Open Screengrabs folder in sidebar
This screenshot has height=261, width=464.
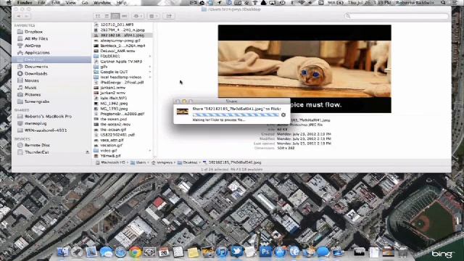[x=37, y=101]
